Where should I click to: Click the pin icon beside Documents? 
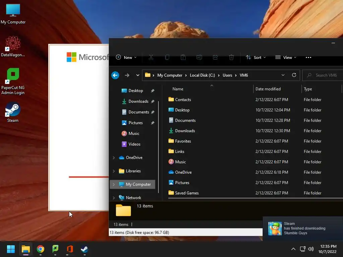point(153,112)
